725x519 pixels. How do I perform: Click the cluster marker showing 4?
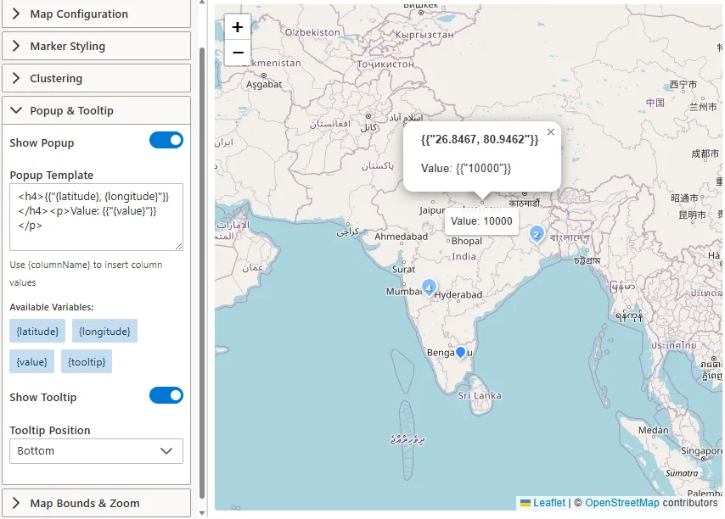(429, 287)
